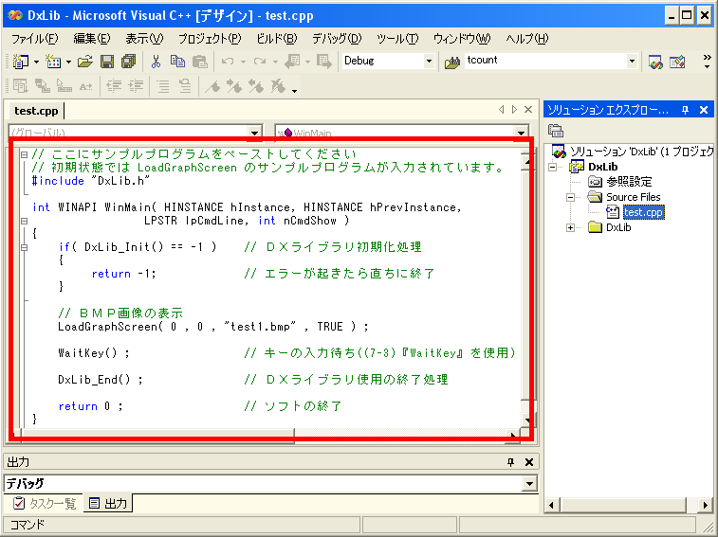718x537 pixels.
Task: Select test.cpp in Solution Explorer tree
Action: [643, 212]
